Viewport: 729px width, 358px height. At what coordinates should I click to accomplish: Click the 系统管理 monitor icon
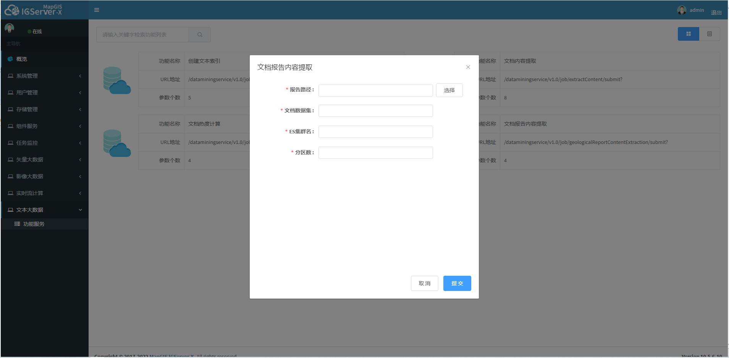tap(10, 76)
